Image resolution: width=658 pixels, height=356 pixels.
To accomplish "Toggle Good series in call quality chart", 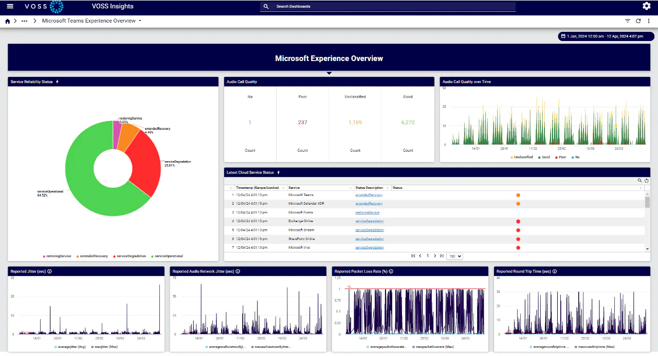I will pyautogui.click(x=543, y=157).
